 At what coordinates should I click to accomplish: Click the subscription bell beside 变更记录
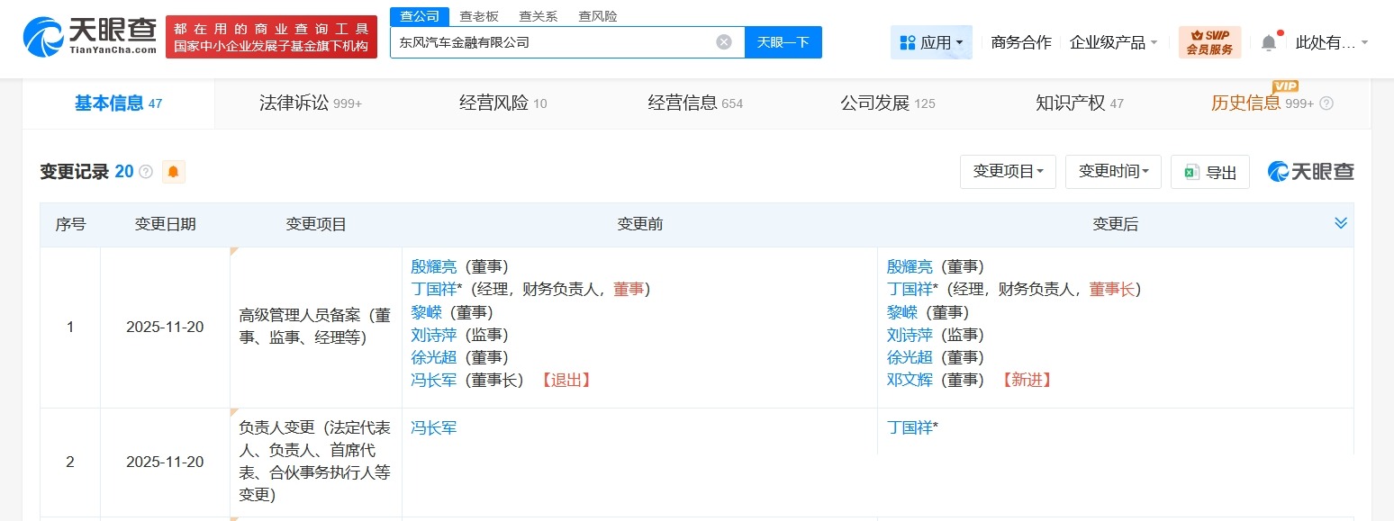[x=173, y=171]
